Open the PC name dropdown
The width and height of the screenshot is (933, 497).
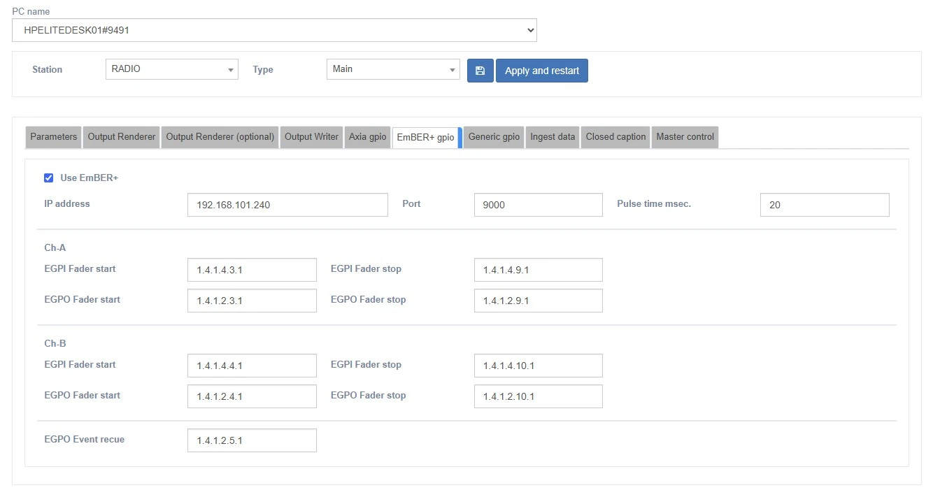pos(274,30)
